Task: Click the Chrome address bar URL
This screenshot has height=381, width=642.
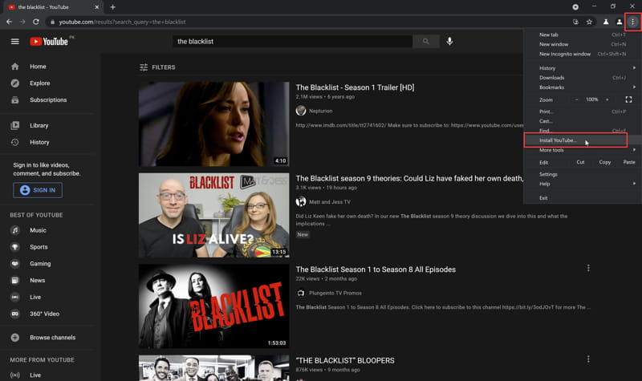Action: click(122, 22)
